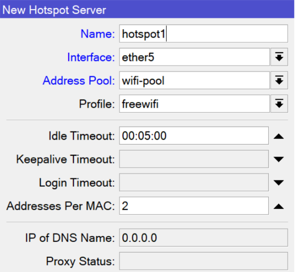Click the Address Pool label
The height and width of the screenshot is (272, 295).
78,81
